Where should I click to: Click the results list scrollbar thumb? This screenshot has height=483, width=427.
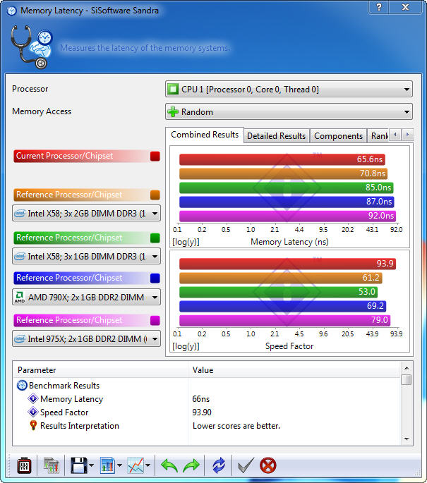point(407,379)
